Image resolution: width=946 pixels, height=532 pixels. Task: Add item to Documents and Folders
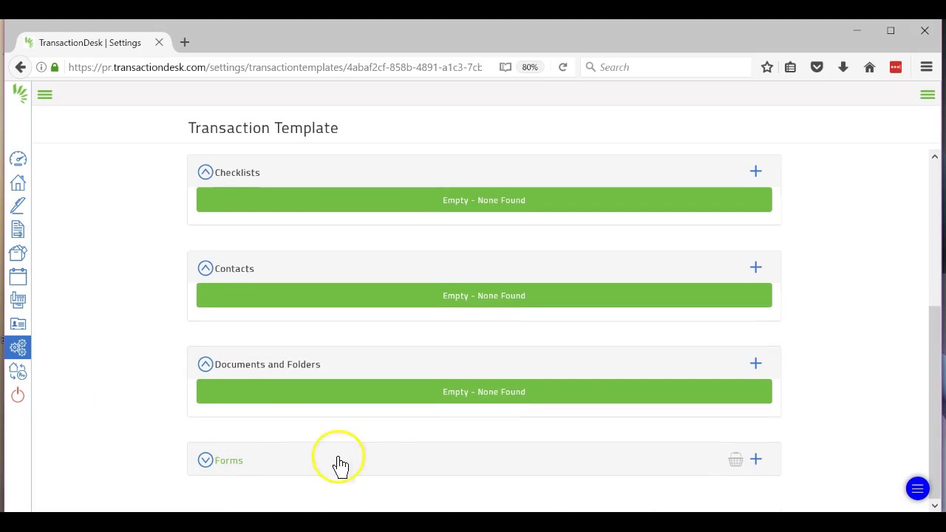[755, 364]
